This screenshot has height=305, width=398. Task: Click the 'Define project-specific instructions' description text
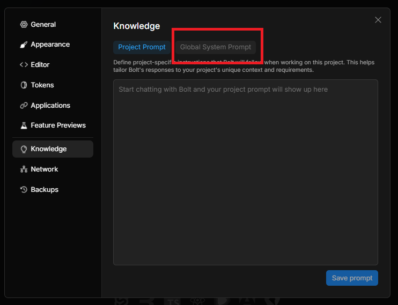point(244,66)
